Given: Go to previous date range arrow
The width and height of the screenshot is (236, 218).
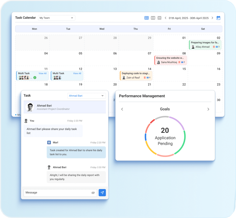Looking at the screenshot, I should pyautogui.click(x=166, y=18).
